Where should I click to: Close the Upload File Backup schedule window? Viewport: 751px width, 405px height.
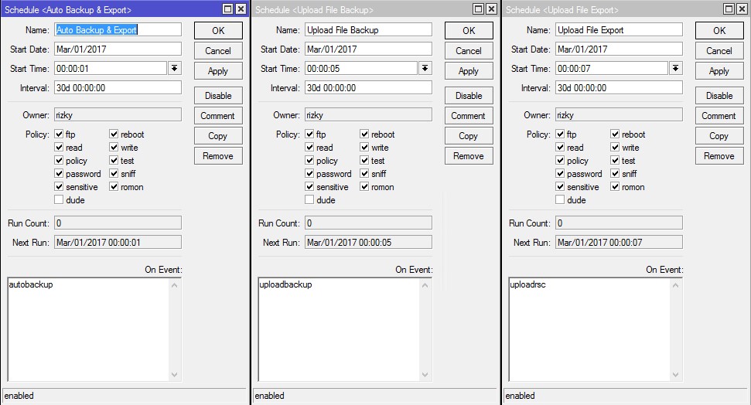(491, 9)
